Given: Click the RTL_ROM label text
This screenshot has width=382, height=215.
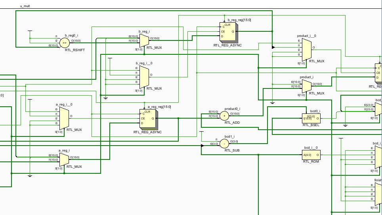Looking at the screenshot, I should click(311, 161).
